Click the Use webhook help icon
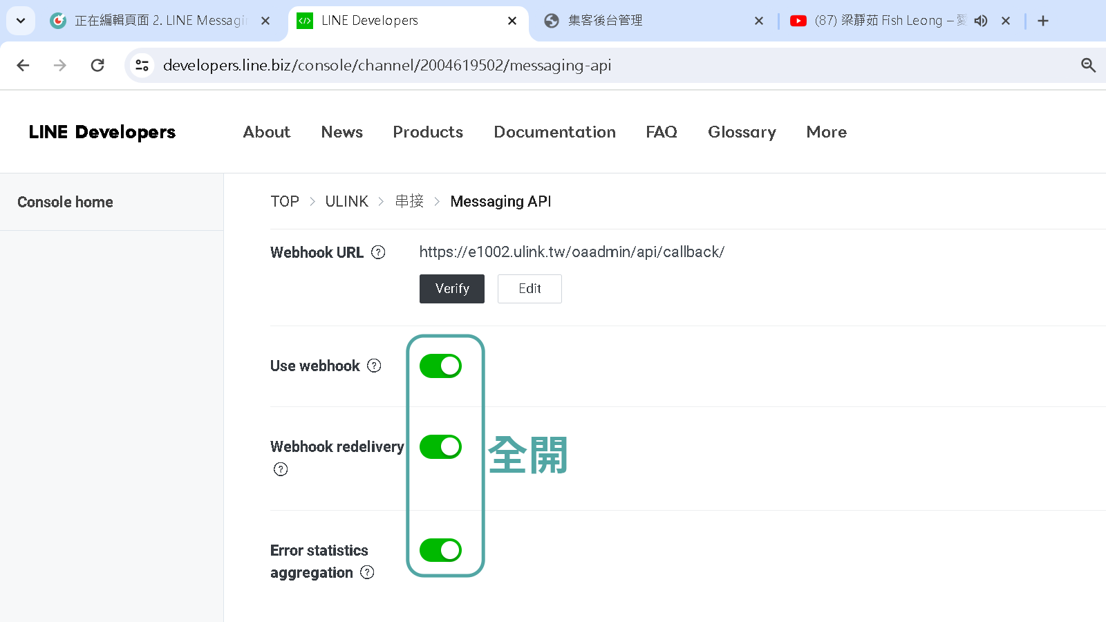The height and width of the screenshot is (622, 1106). click(x=374, y=366)
